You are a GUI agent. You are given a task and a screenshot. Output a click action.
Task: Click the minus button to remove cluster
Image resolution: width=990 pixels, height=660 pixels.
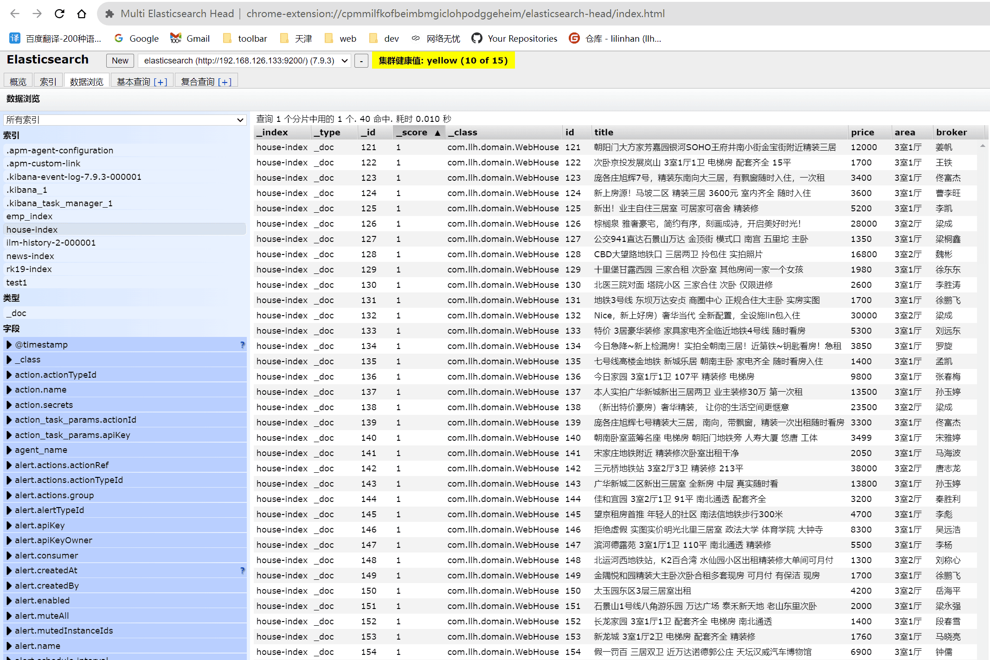click(361, 61)
